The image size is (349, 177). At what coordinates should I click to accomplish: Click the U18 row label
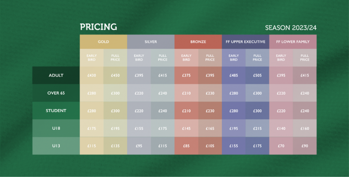coord(56,128)
